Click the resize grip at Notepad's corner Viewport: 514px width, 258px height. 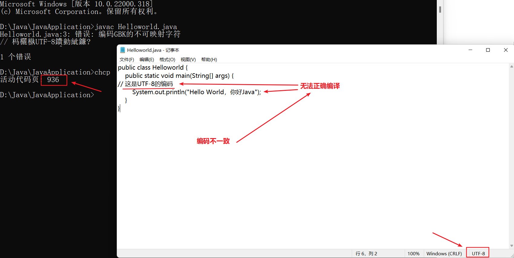(512, 256)
